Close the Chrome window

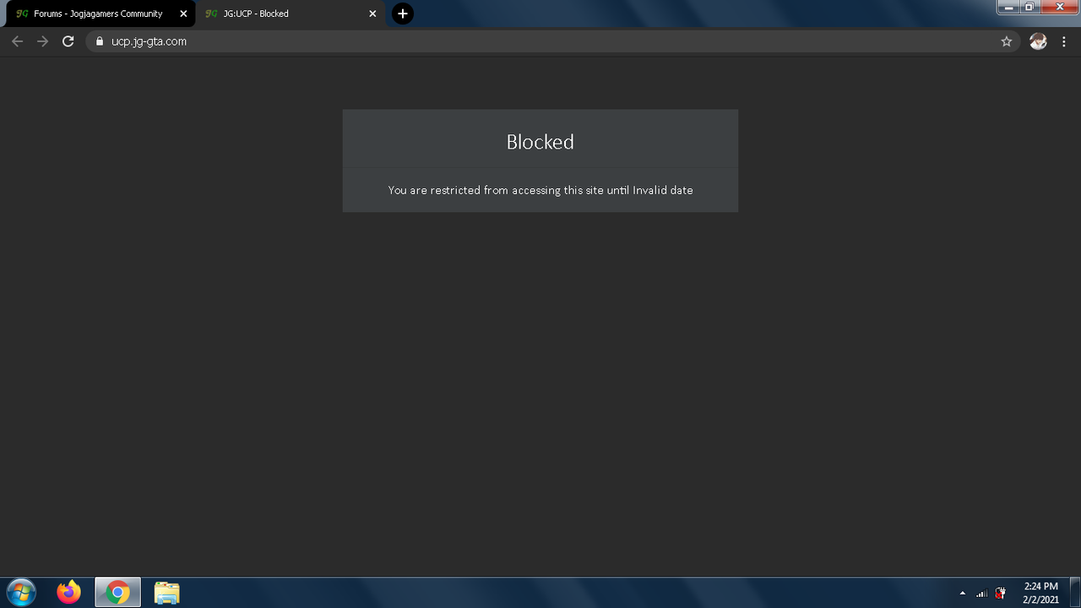click(1060, 7)
